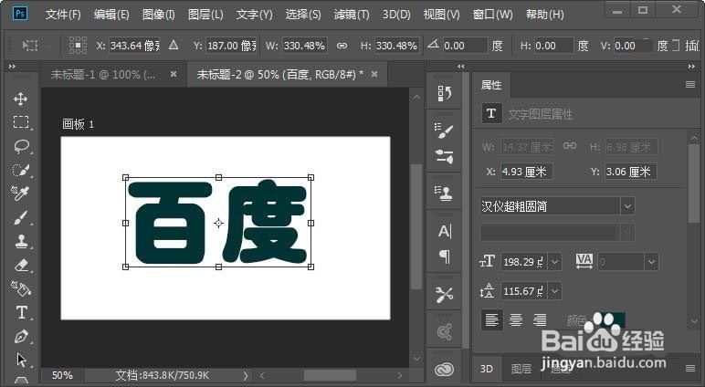Open the 文字(Y) menu
Image resolution: width=705 pixels, height=387 pixels.
click(x=255, y=15)
